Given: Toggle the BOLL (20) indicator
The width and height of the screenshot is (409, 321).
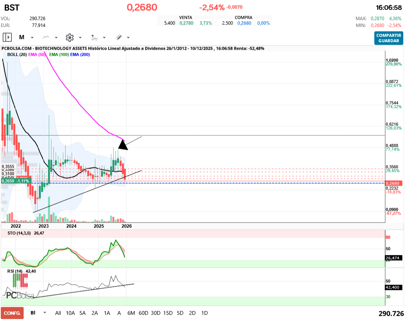Looking at the screenshot, I should (x=17, y=54).
